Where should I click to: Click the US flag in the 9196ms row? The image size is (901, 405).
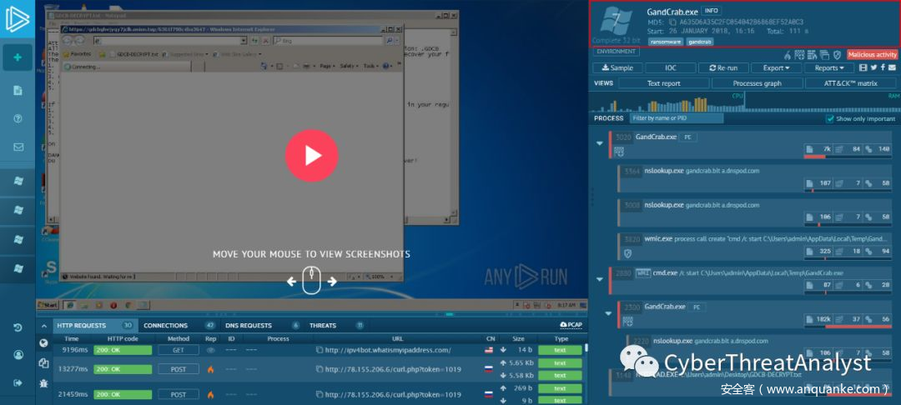click(489, 350)
